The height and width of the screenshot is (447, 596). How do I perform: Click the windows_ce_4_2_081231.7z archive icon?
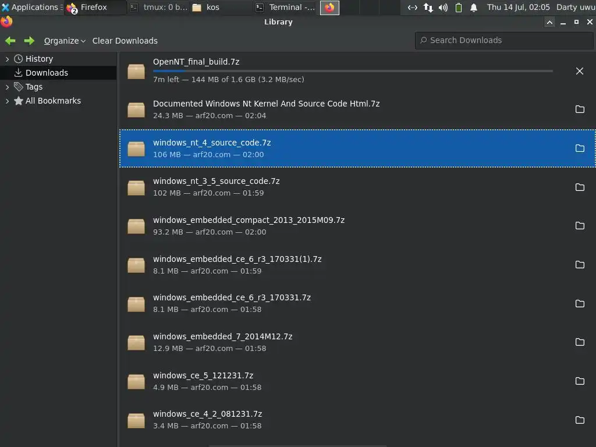click(x=136, y=420)
